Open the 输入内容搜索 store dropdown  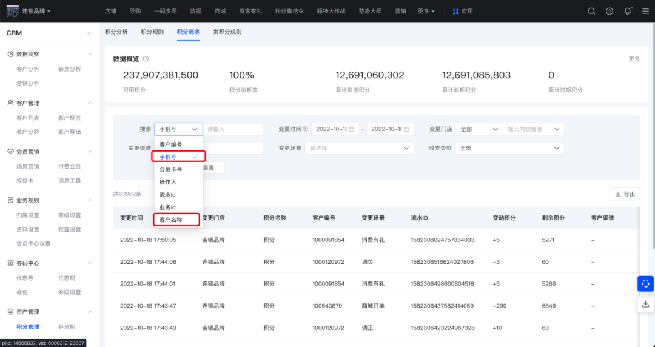(534, 129)
